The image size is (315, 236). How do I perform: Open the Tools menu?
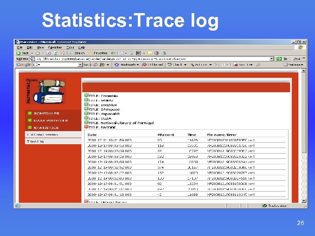[70, 48]
